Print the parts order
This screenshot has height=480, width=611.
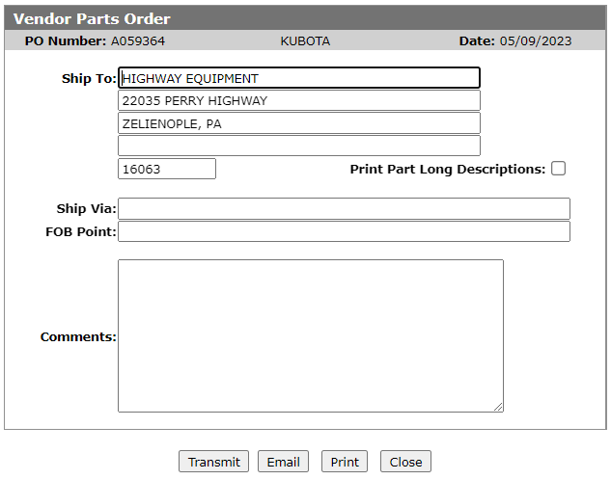[345, 462]
